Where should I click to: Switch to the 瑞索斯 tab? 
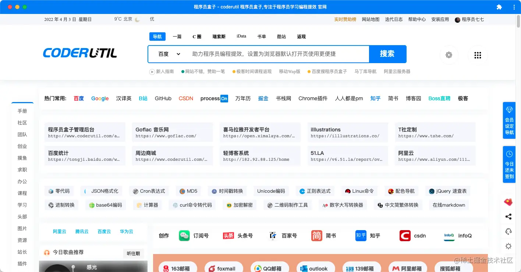219,37
